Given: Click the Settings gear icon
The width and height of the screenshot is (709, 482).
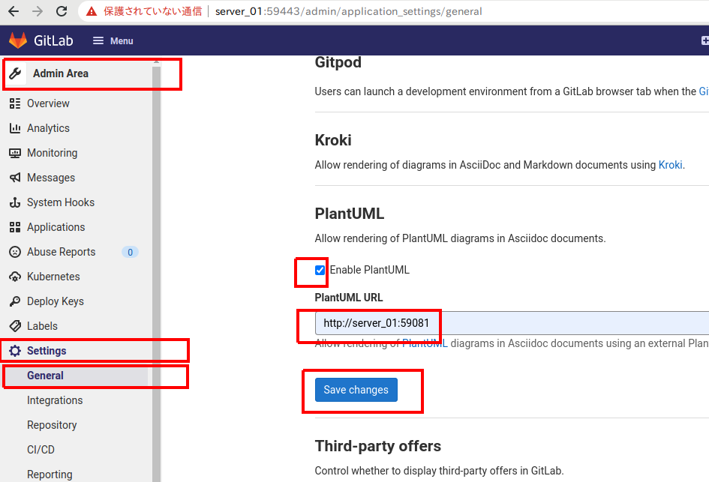Looking at the screenshot, I should point(15,351).
